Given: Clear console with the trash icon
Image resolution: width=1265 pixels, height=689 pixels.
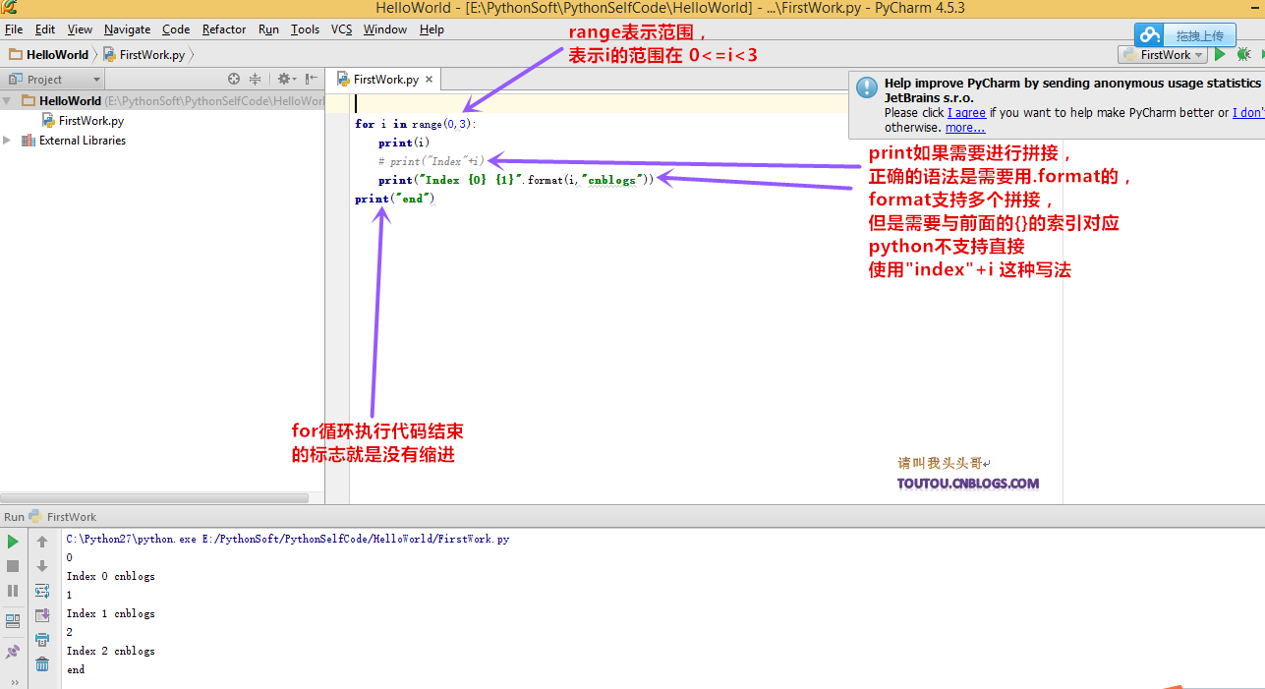Looking at the screenshot, I should [x=42, y=664].
